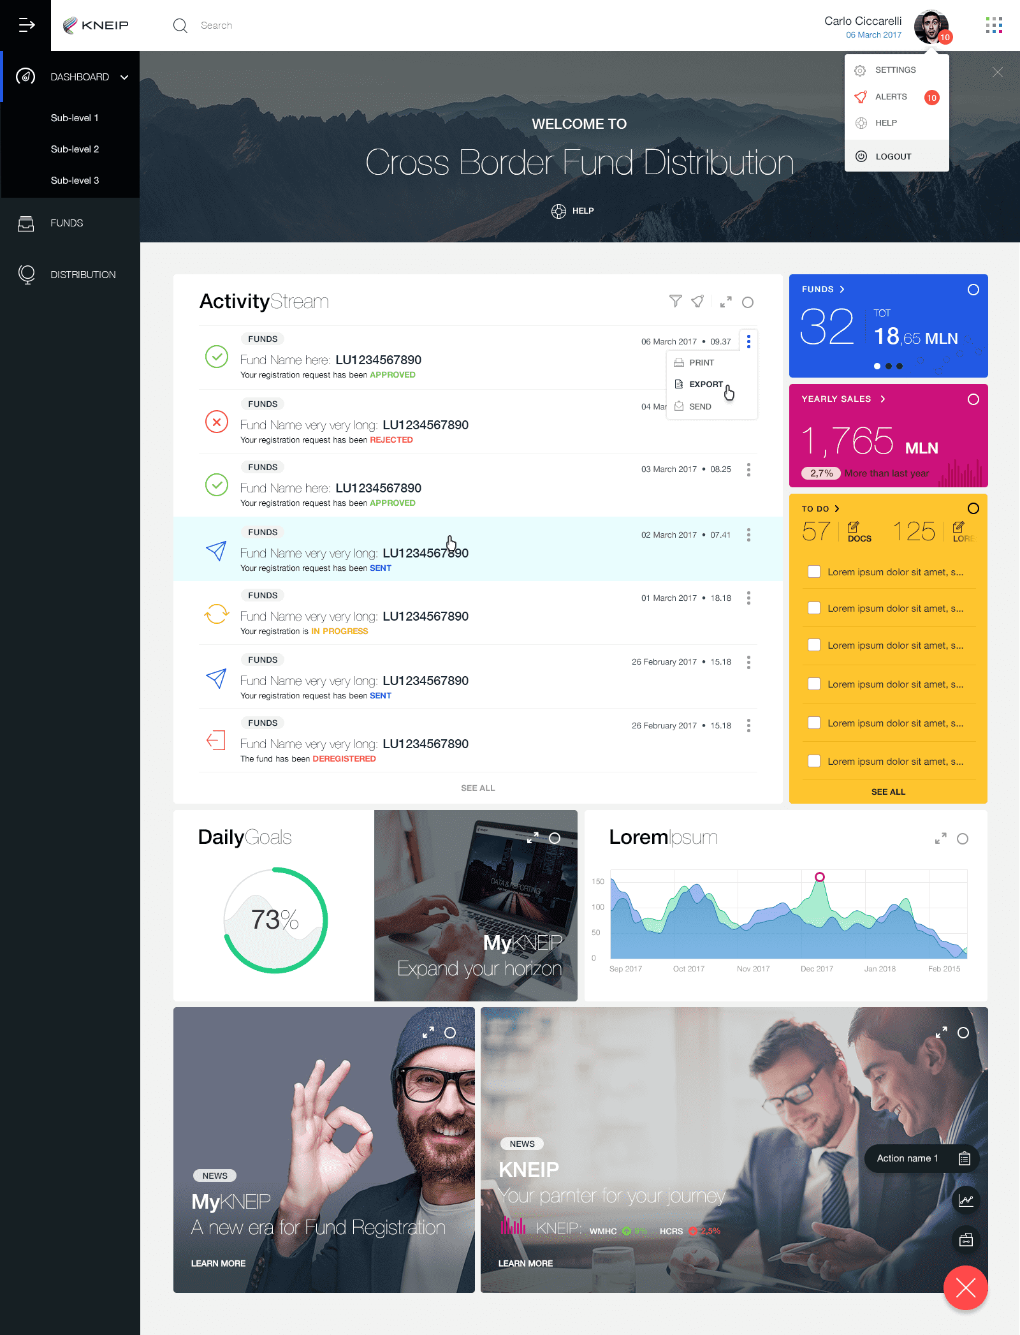Click the pink data point marker on chart
The height and width of the screenshot is (1335, 1020).
(820, 877)
